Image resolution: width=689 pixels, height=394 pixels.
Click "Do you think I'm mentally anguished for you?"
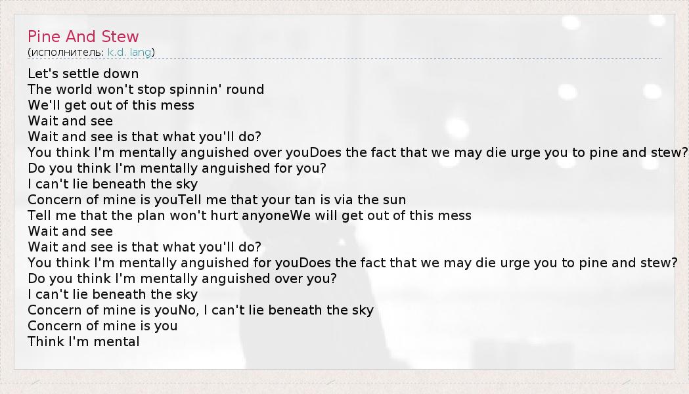click(177, 168)
